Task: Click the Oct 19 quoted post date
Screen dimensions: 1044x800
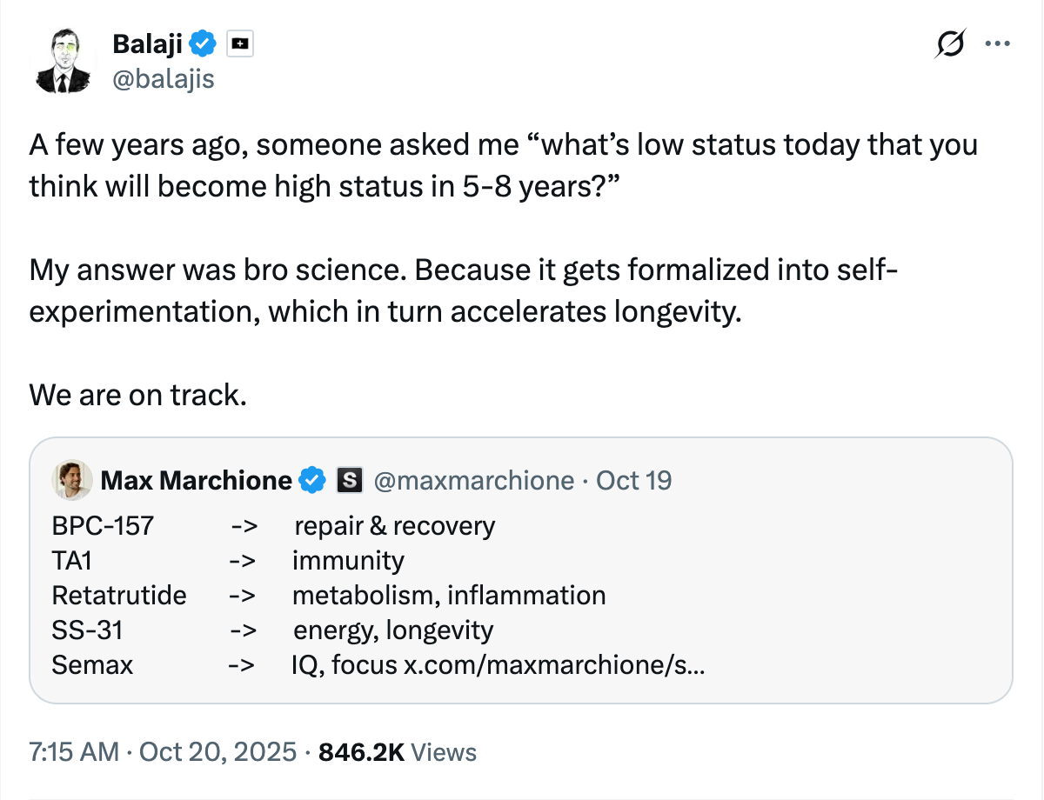Action: tap(633, 480)
